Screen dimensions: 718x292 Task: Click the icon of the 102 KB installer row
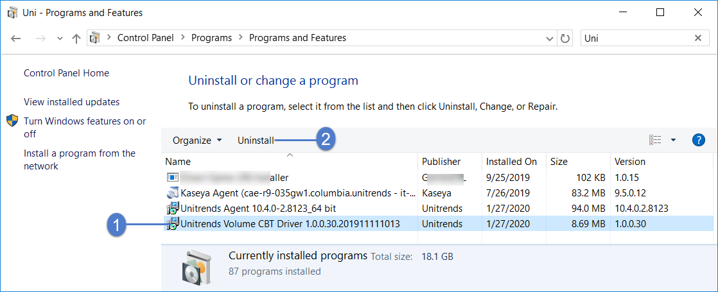(x=172, y=177)
